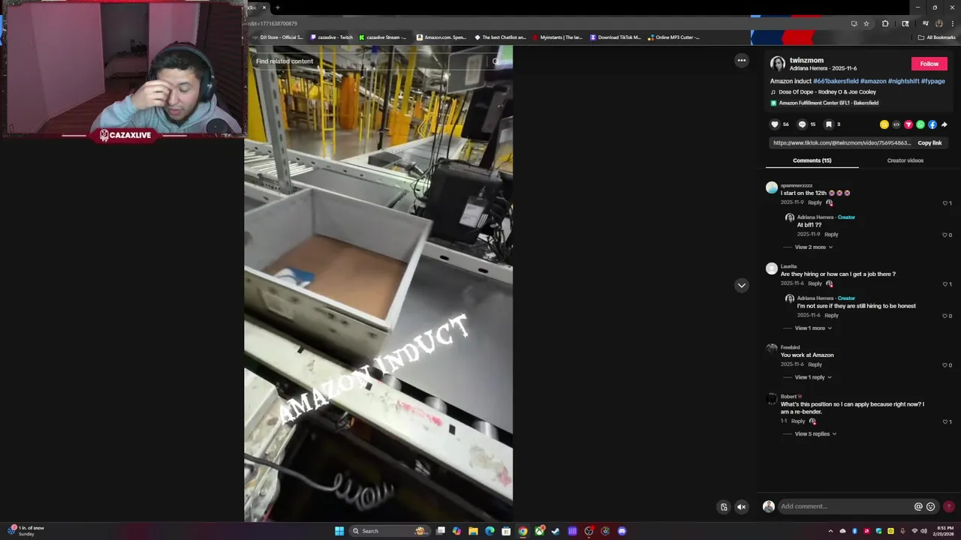Open the #661bakersfield hashtag

pyautogui.click(x=836, y=81)
